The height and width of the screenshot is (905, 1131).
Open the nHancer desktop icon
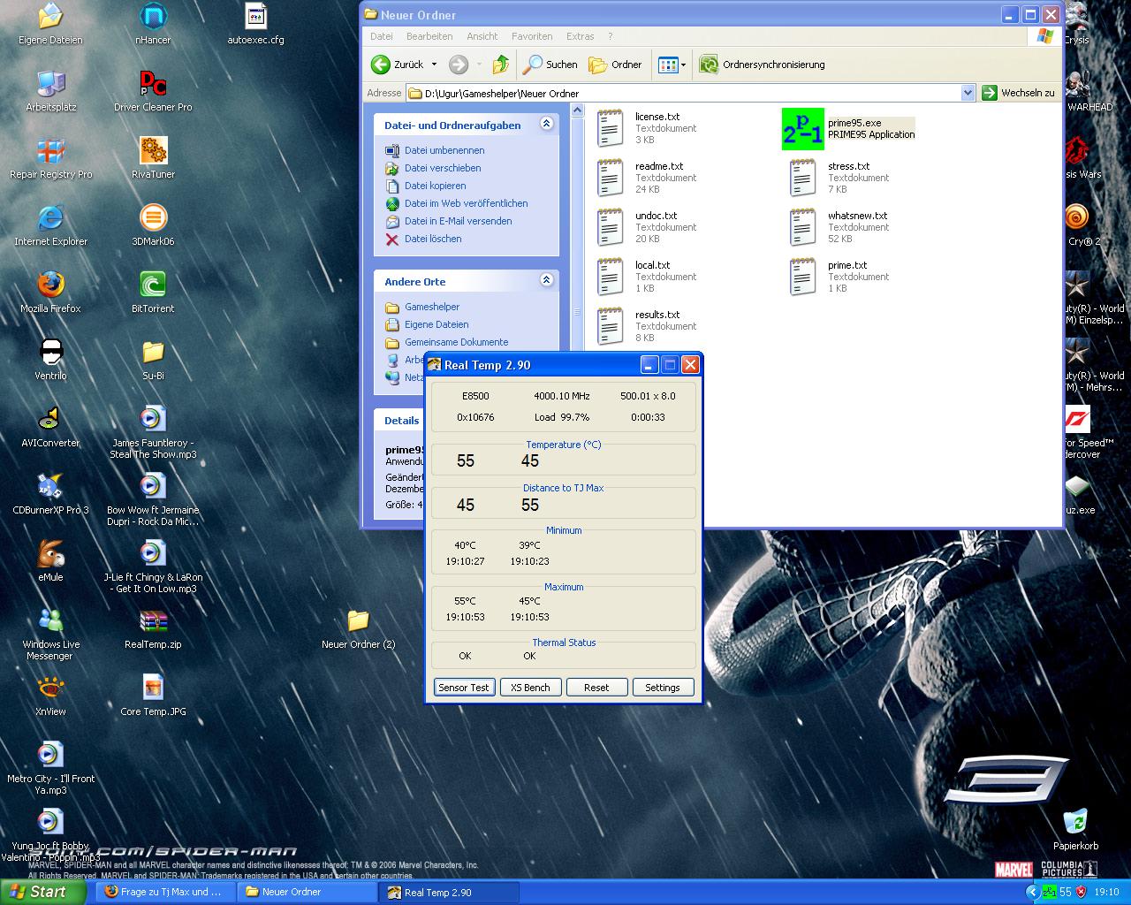153,24
